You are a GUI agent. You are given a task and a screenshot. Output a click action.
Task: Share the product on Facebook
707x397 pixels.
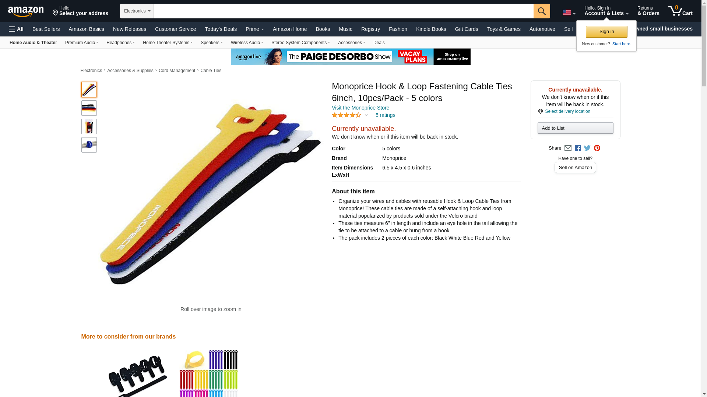(x=578, y=148)
